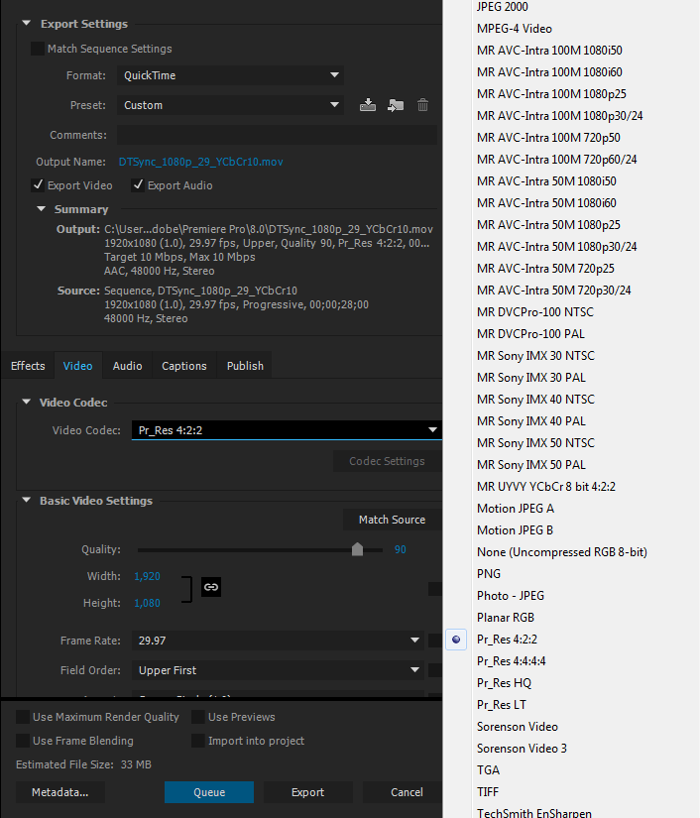Select Motion JPEG A codec

tap(516, 508)
